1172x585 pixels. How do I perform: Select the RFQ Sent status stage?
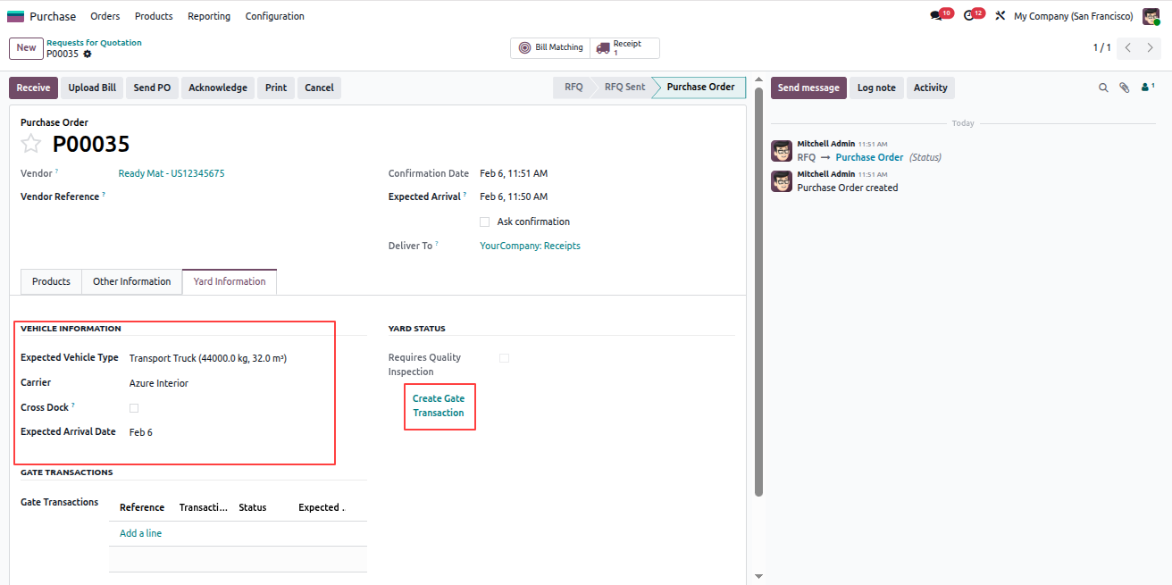click(x=624, y=88)
